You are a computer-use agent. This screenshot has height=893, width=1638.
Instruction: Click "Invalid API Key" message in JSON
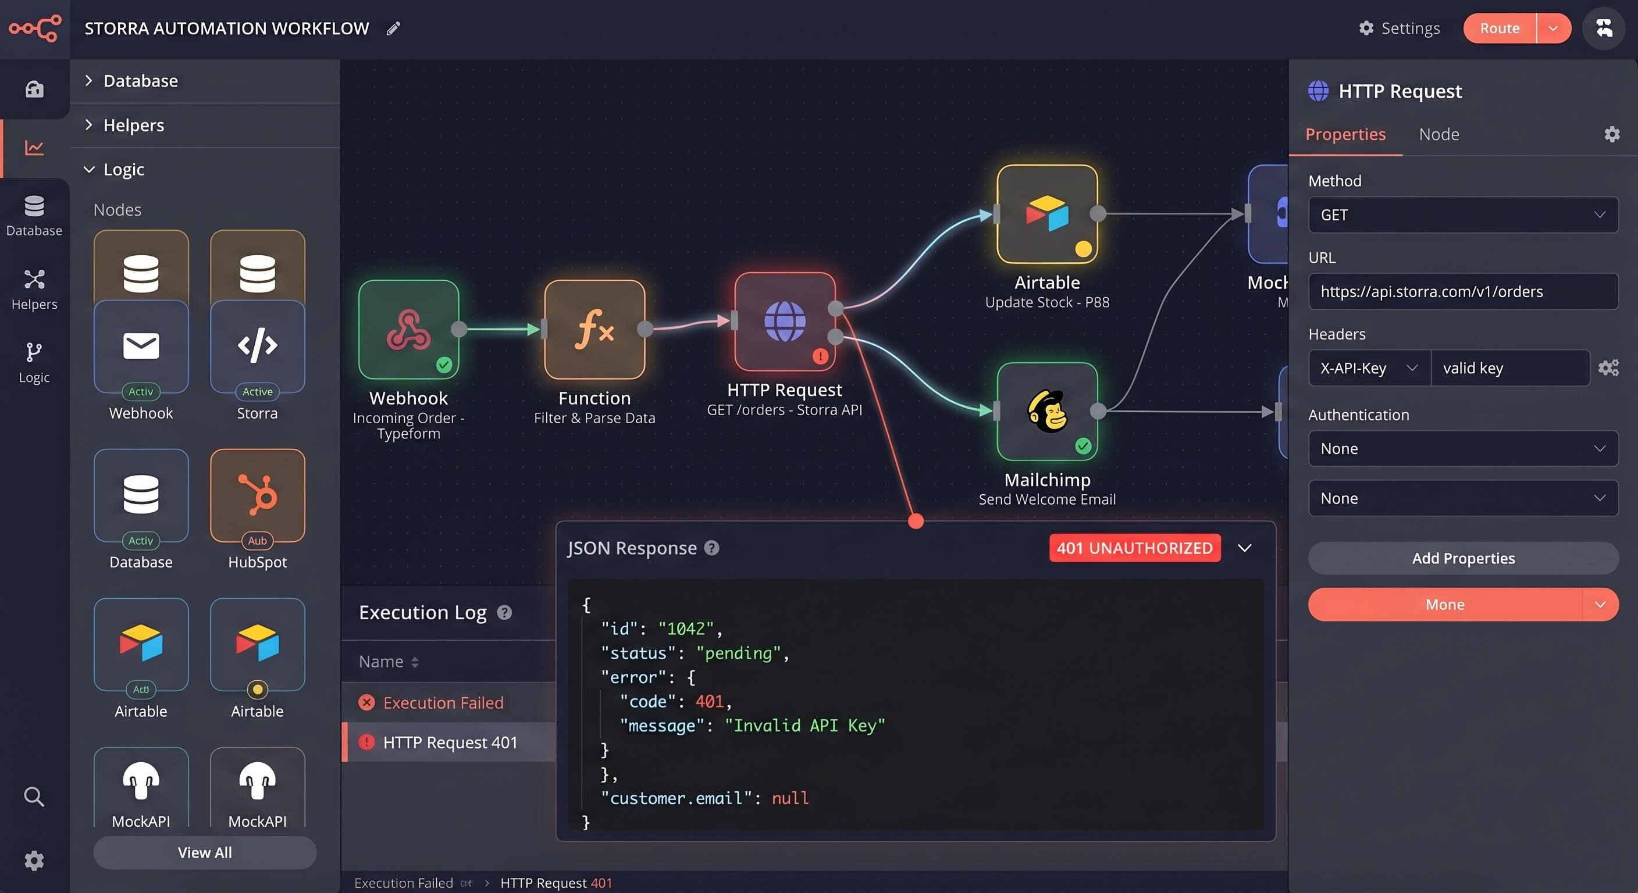pos(804,726)
